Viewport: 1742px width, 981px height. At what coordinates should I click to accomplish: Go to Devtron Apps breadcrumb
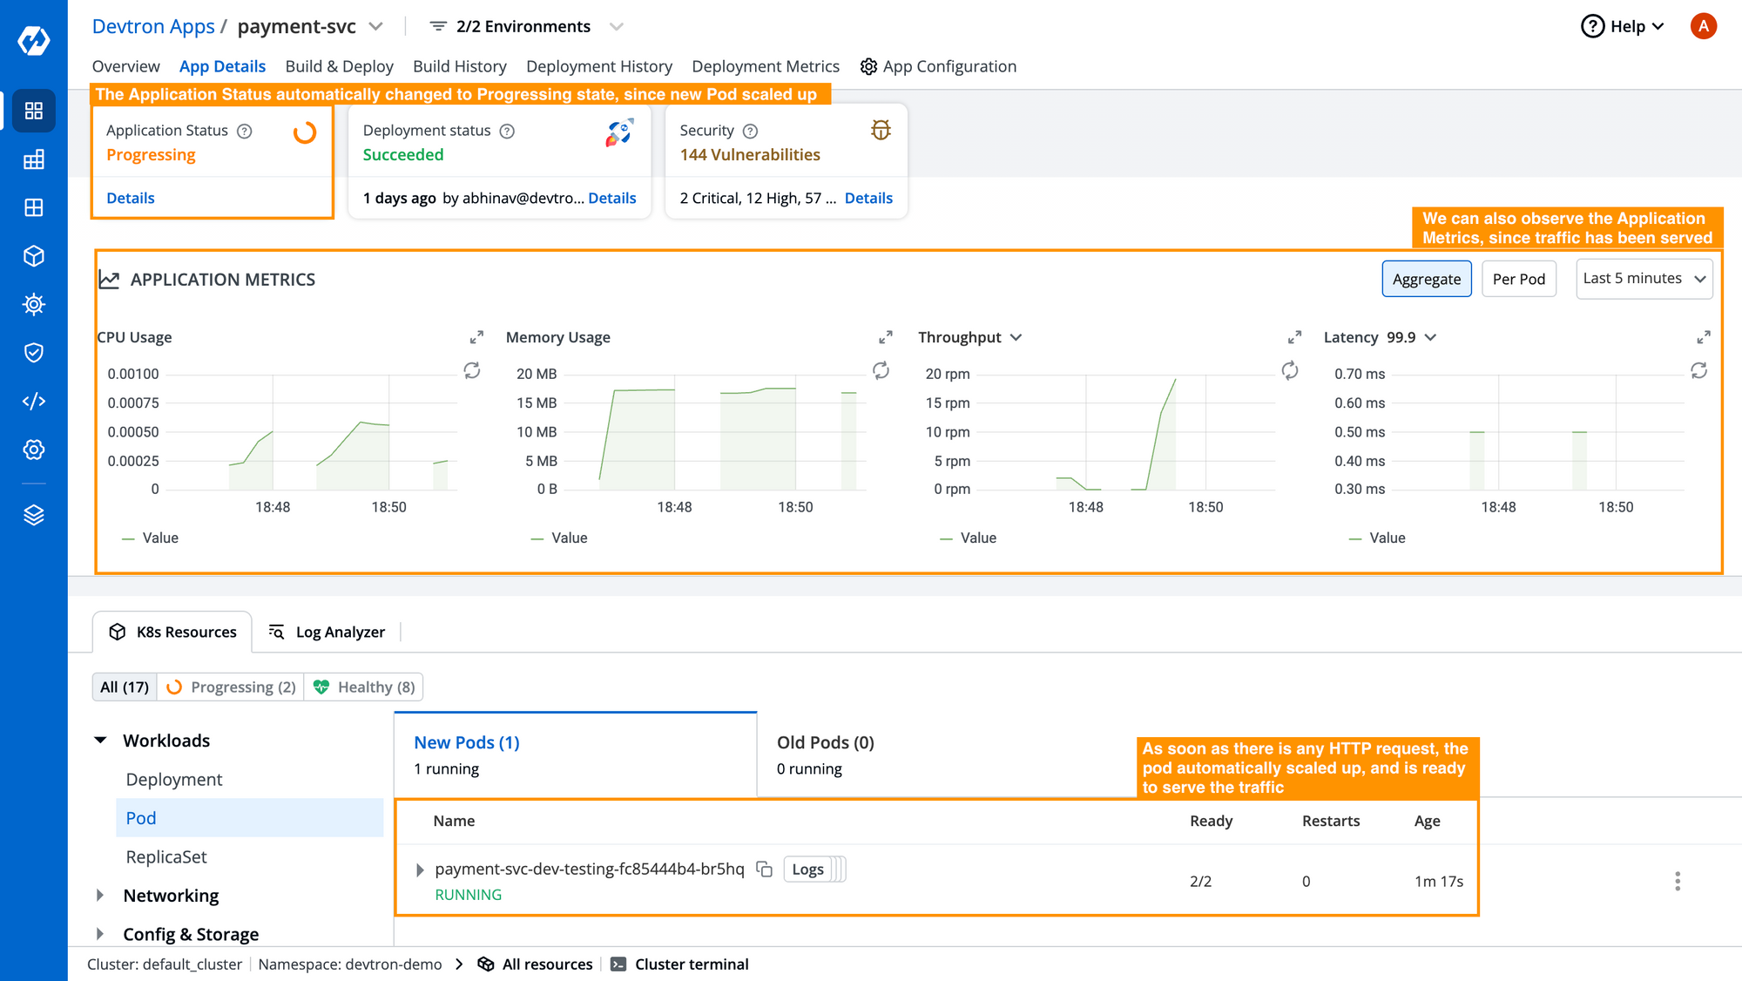coord(153,26)
